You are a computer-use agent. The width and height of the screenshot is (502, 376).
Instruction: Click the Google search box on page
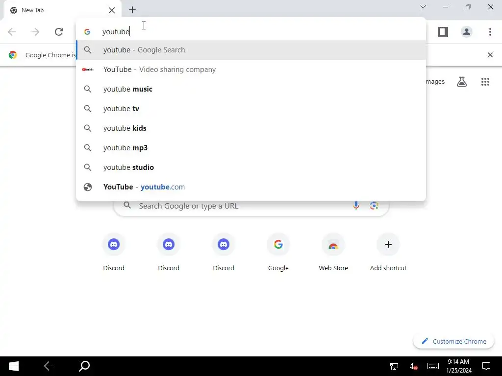coord(251,207)
